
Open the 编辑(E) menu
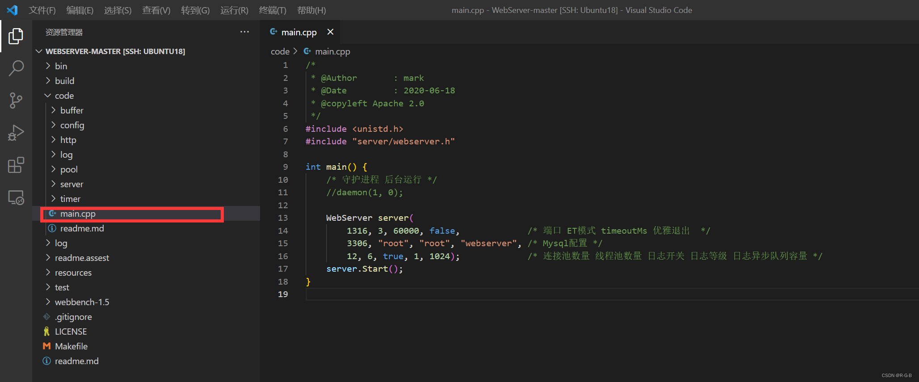80,10
